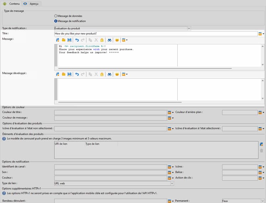Open Couleur d'arrière-plan personalization menu
Image resolution: width=266 pixels, height=203 pixels.
261,113
